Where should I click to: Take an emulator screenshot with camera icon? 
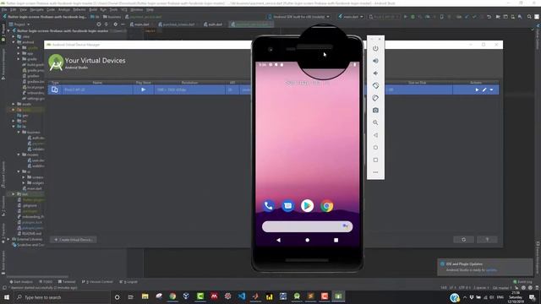pyautogui.click(x=375, y=111)
